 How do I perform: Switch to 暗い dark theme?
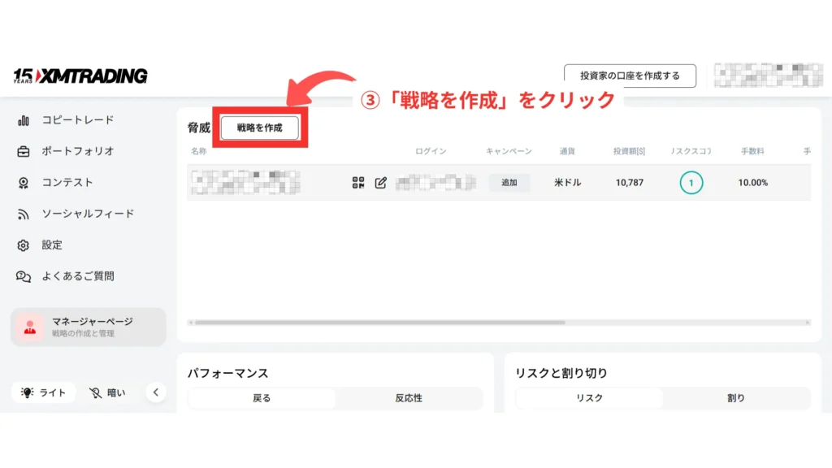[107, 392]
